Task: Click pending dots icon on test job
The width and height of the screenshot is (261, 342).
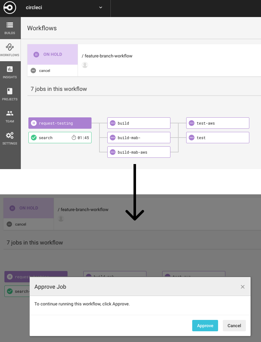Action: click(x=191, y=138)
